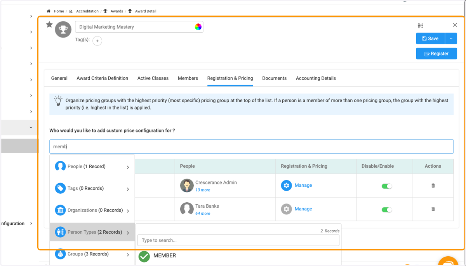Screen dimensions: 466x266
Task: Open the '13 more' link
Action: pyautogui.click(x=203, y=190)
